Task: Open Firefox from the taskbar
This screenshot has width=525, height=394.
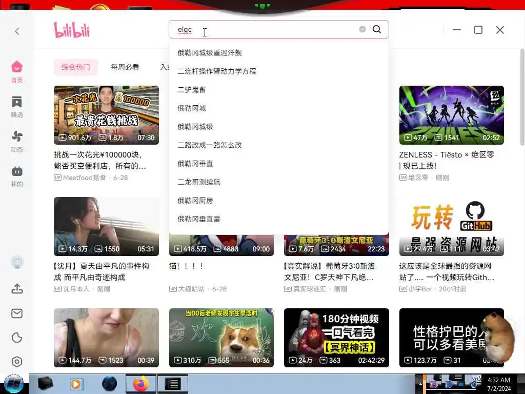Action: tap(141, 384)
